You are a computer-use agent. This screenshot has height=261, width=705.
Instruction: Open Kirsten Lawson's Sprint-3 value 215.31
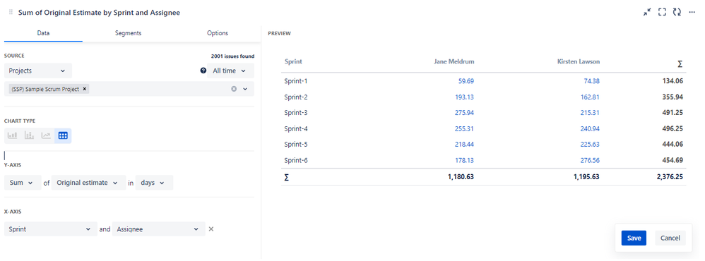pos(590,113)
